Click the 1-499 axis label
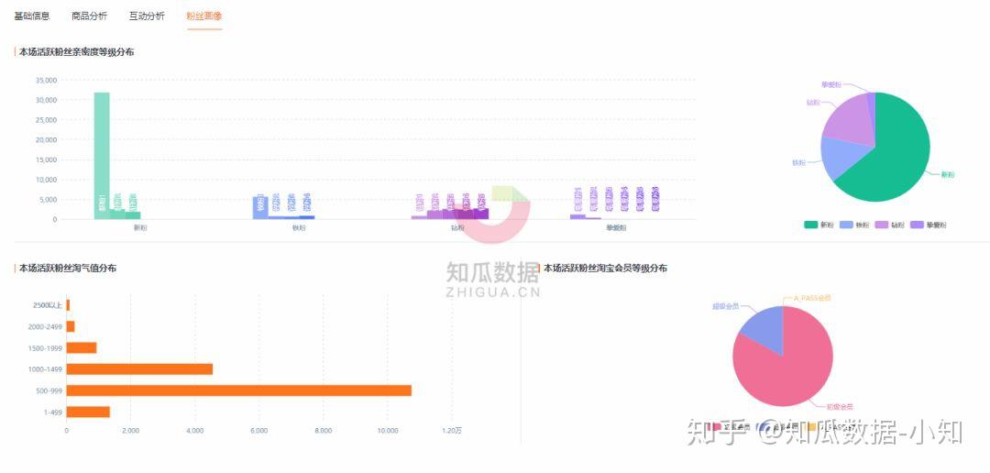990x473 pixels. [x=53, y=412]
